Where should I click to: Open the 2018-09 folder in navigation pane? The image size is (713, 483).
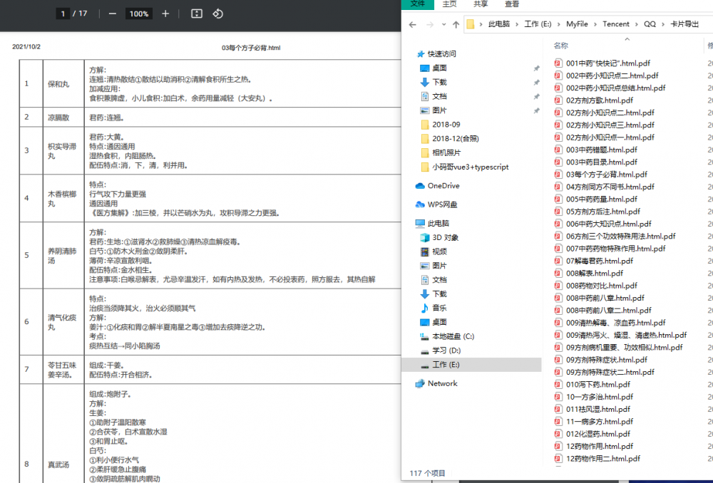coord(446,125)
